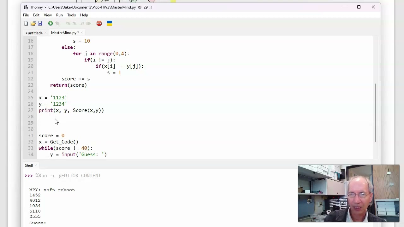Click the if(i != j): line
The width and height of the screenshot is (404, 227).
(100, 60)
